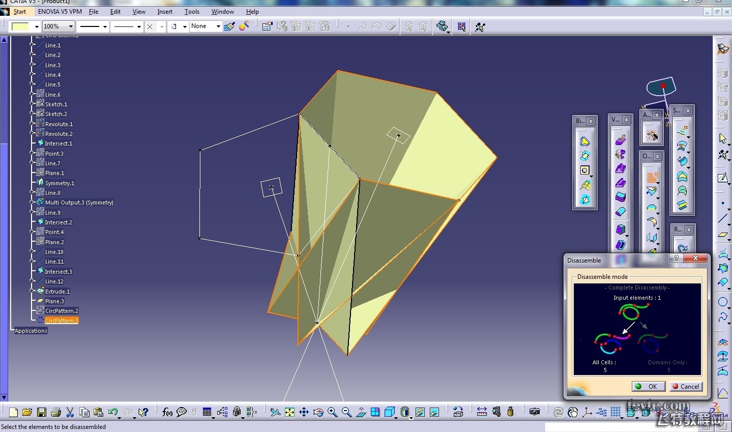Click the Save floppy disk icon
The image size is (732, 432).
pyautogui.click(x=42, y=412)
